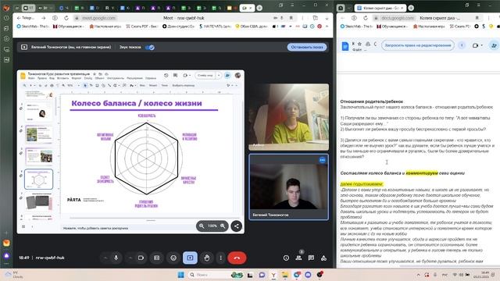The width and height of the screenshot is (500, 281).
Task: Click the "Колесо баланса / колесо жизни" slide title
Action: [137, 103]
